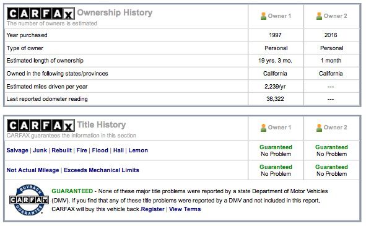Click the View Terms link
This screenshot has height=226, width=366.
point(185,209)
